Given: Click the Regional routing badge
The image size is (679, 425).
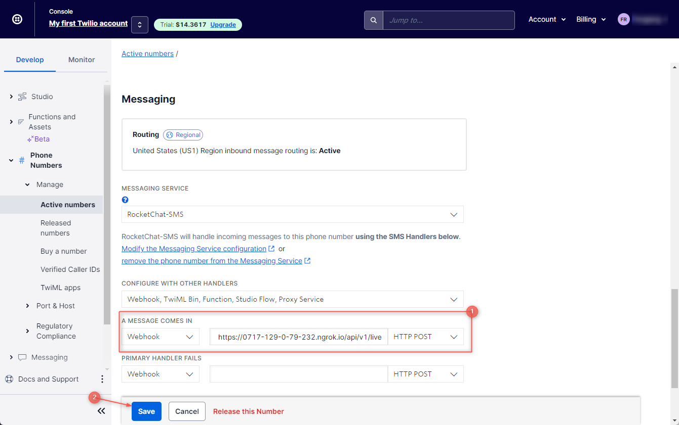Looking at the screenshot, I should [x=183, y=135].
